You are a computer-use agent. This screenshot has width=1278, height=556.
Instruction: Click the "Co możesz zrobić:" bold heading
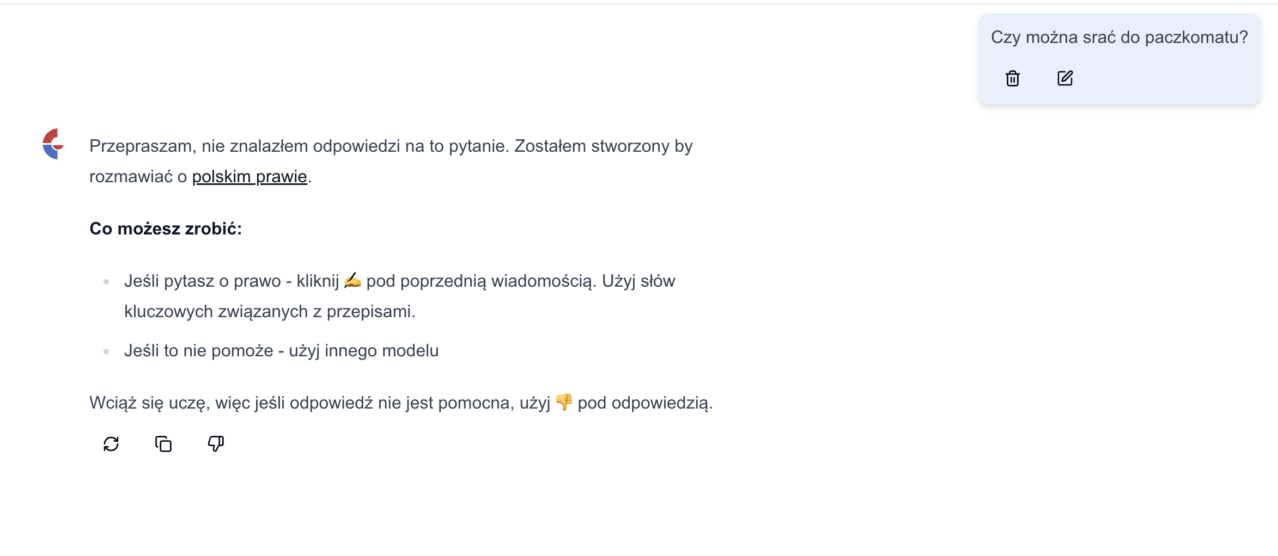[166, 228]
